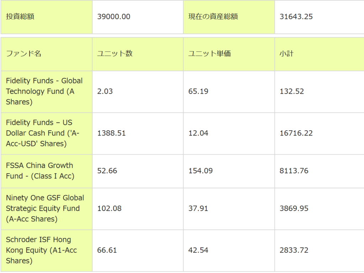Select the 39000.00 investment total value
Screen dimensions: 364x273
pyautogui.click(x=114, y=17)
